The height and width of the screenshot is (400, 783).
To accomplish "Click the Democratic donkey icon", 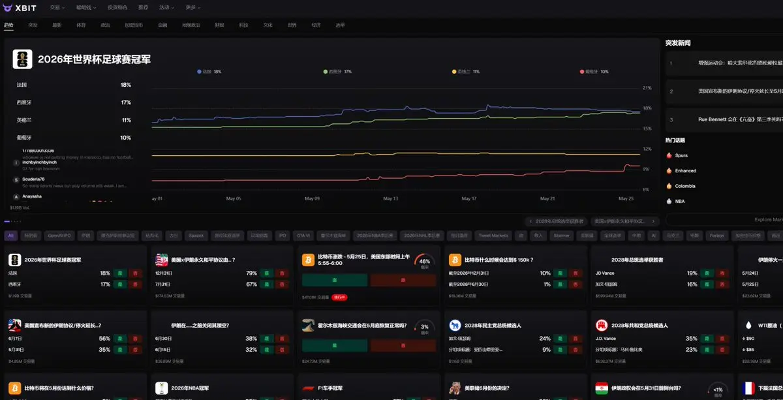I will point(455,325).
